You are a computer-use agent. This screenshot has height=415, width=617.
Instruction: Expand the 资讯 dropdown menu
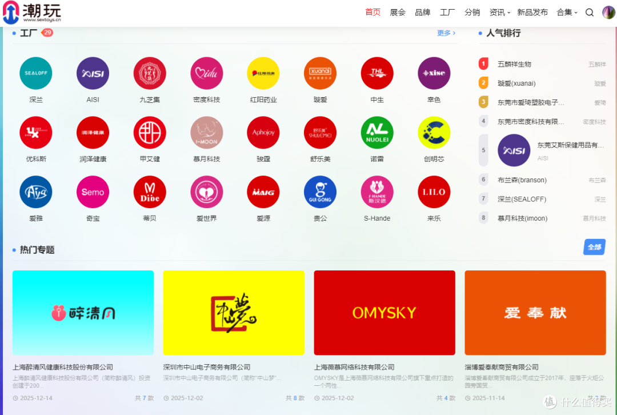tap(499, 13)
